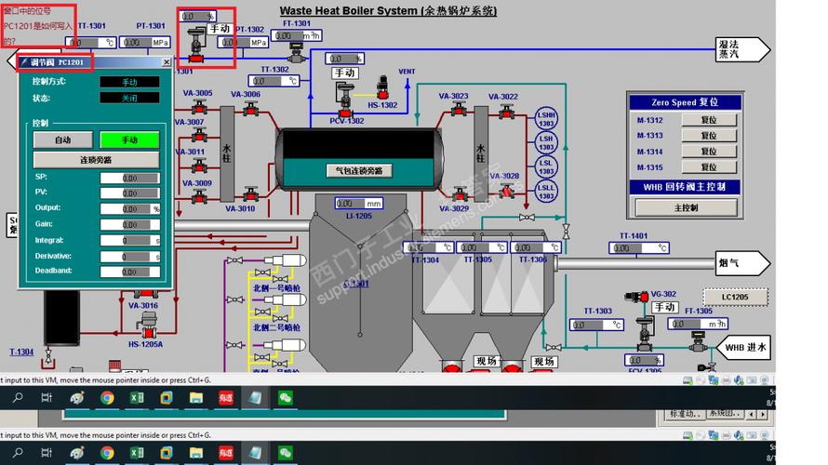Screen dimensions: 828x465
Task: Click the 复位 button for M-1315
Action: (708, 167)
